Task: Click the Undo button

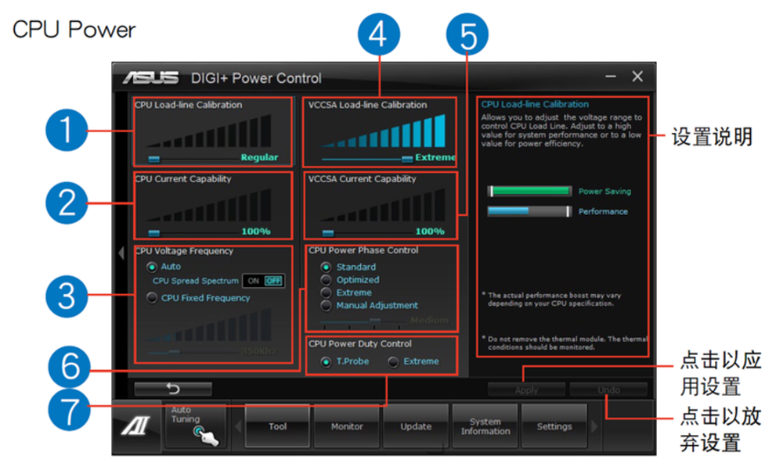Action: tap(608, 390)
